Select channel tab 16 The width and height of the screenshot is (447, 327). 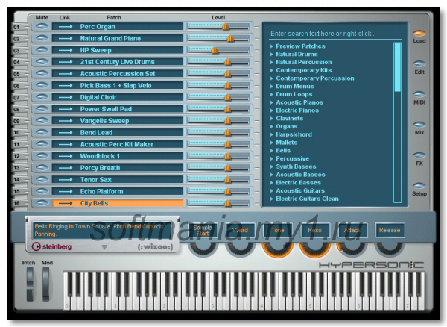point(19,203)
